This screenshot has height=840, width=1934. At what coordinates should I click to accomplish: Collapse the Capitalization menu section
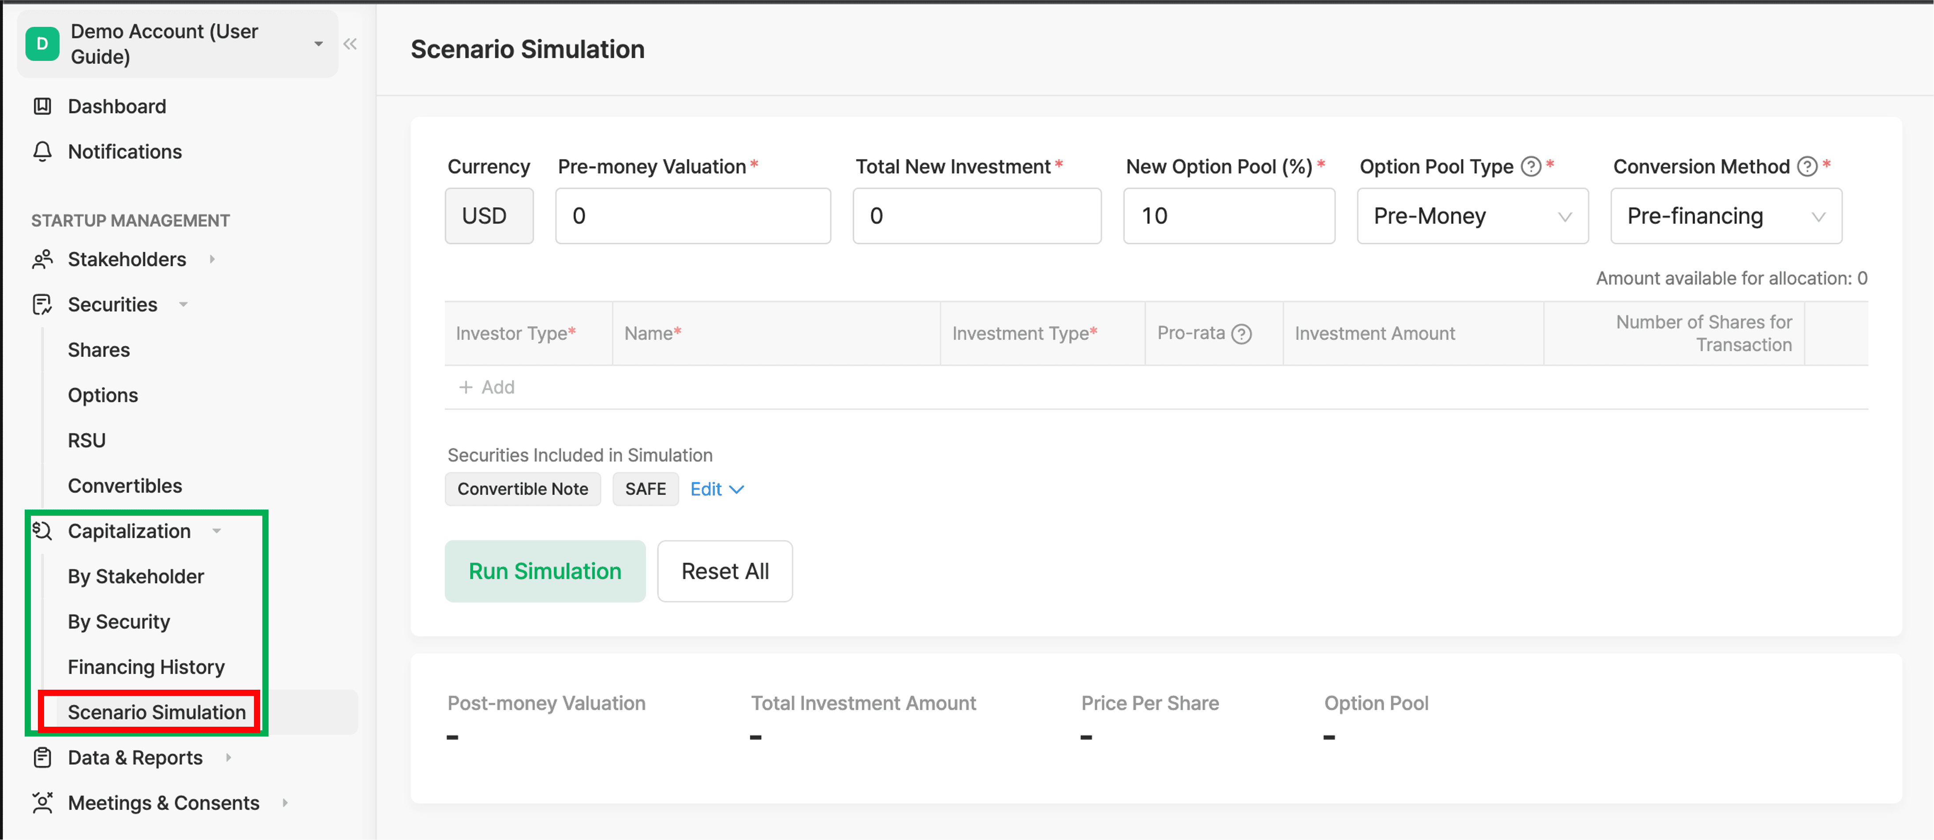point(129,531)
